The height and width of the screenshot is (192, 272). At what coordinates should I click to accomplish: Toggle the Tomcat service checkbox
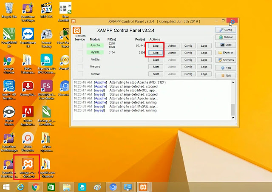[80, 74]
